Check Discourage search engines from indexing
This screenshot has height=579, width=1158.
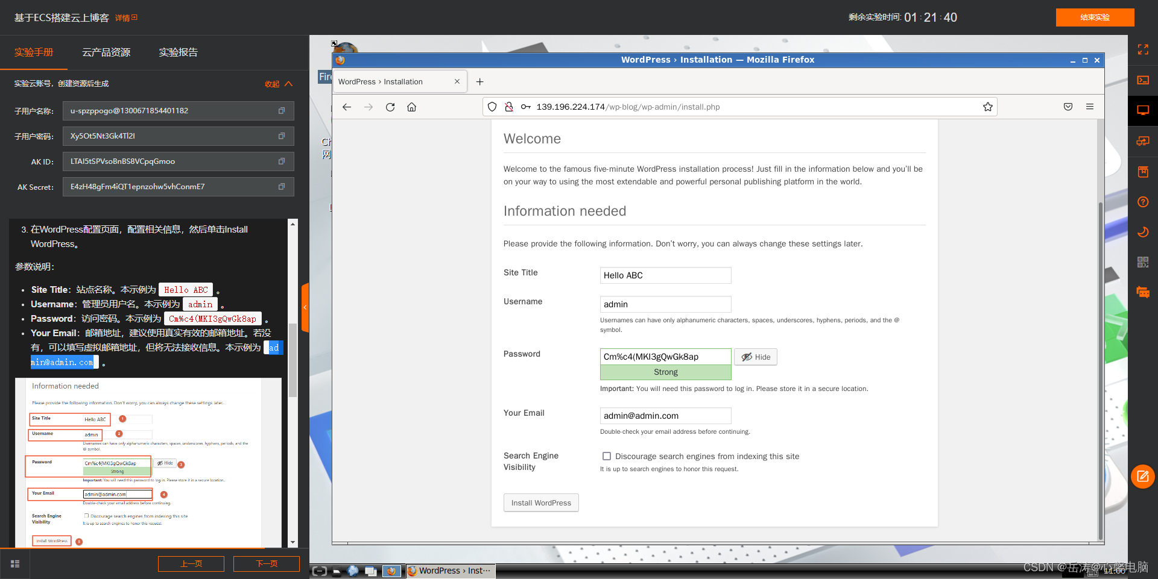607,457
